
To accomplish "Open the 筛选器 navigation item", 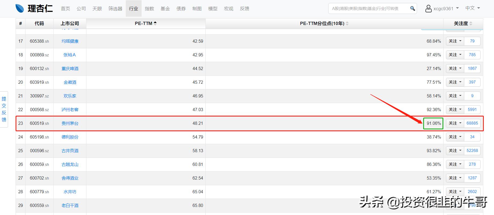I will point(115,9).
